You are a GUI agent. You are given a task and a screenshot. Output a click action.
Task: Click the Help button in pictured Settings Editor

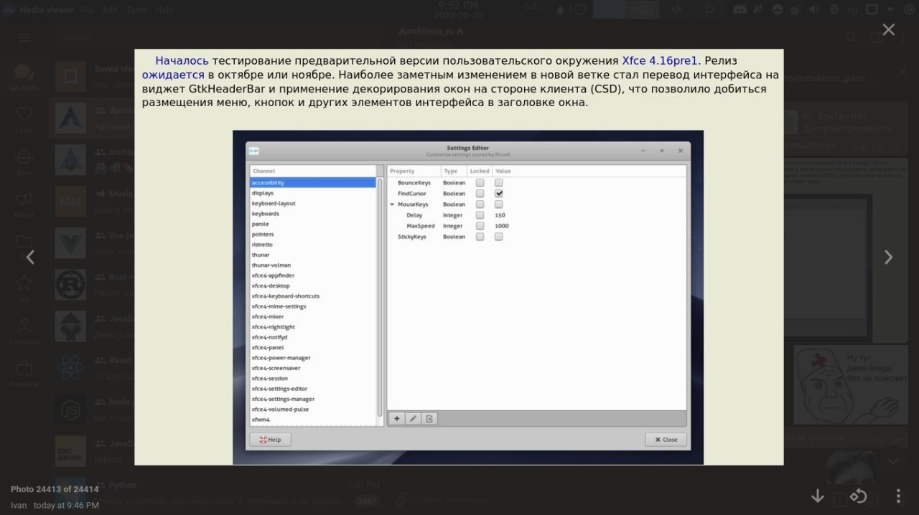(270, 440)
